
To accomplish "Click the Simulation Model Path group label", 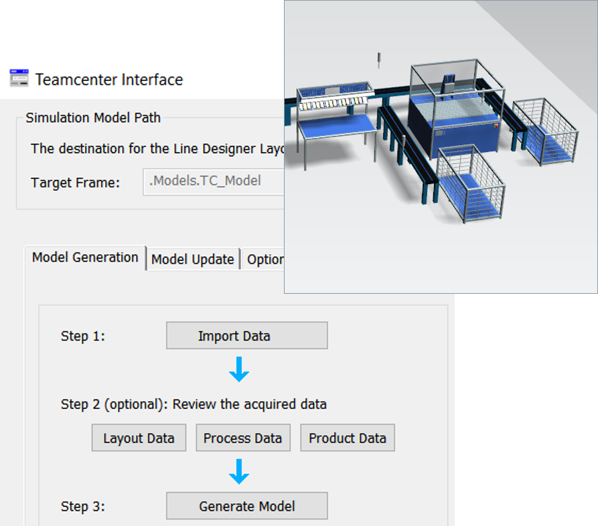I will pyautogui.click(x=93, y=118).
